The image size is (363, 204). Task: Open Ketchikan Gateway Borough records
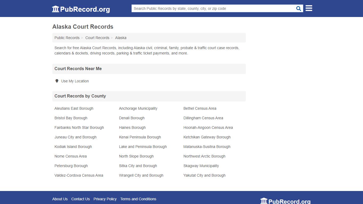207,137
